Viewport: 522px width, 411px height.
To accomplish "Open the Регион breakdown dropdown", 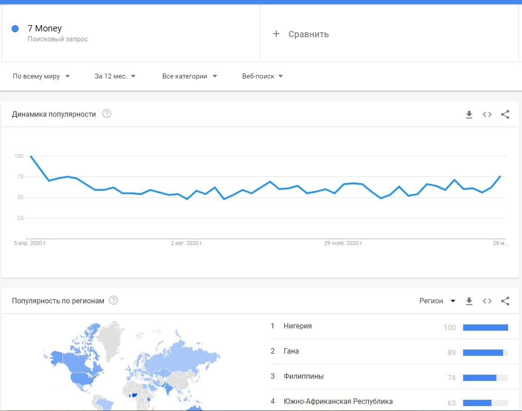I will [x=438, y=301].
